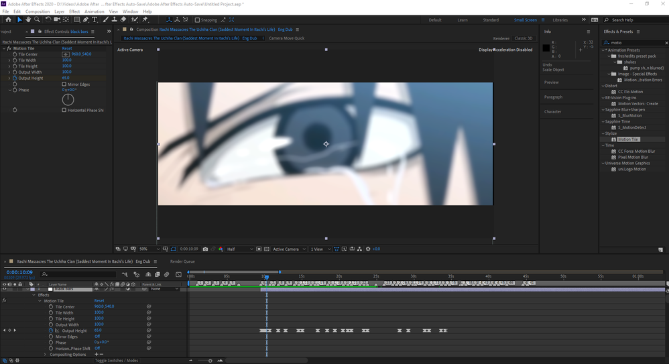Select the Rotation tool

(x=48, y=19)
